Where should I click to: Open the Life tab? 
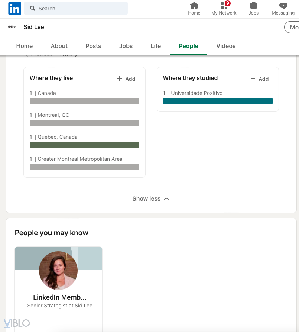(156, 46)
